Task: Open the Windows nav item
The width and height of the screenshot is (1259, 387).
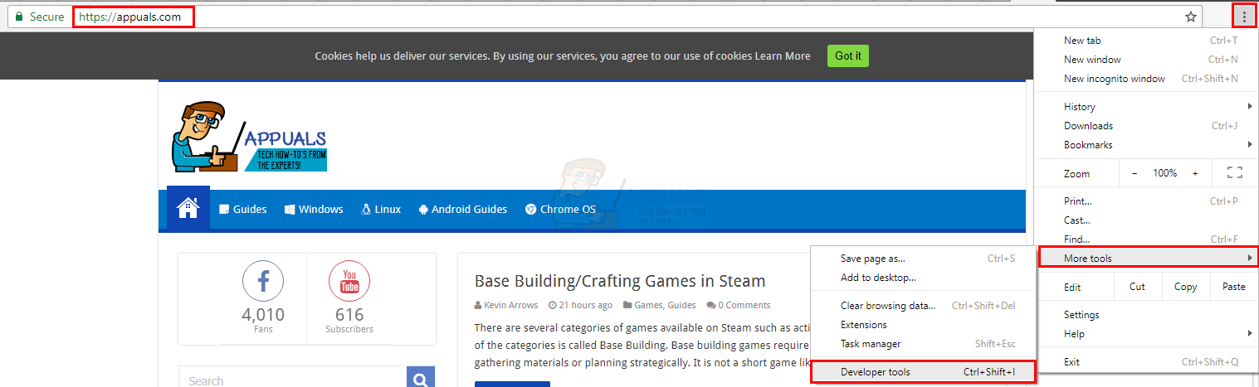Action: click(313, 209)
